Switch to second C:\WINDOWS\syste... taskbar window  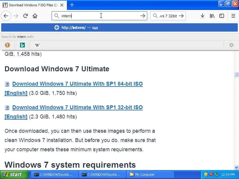(x=103, y=175)
